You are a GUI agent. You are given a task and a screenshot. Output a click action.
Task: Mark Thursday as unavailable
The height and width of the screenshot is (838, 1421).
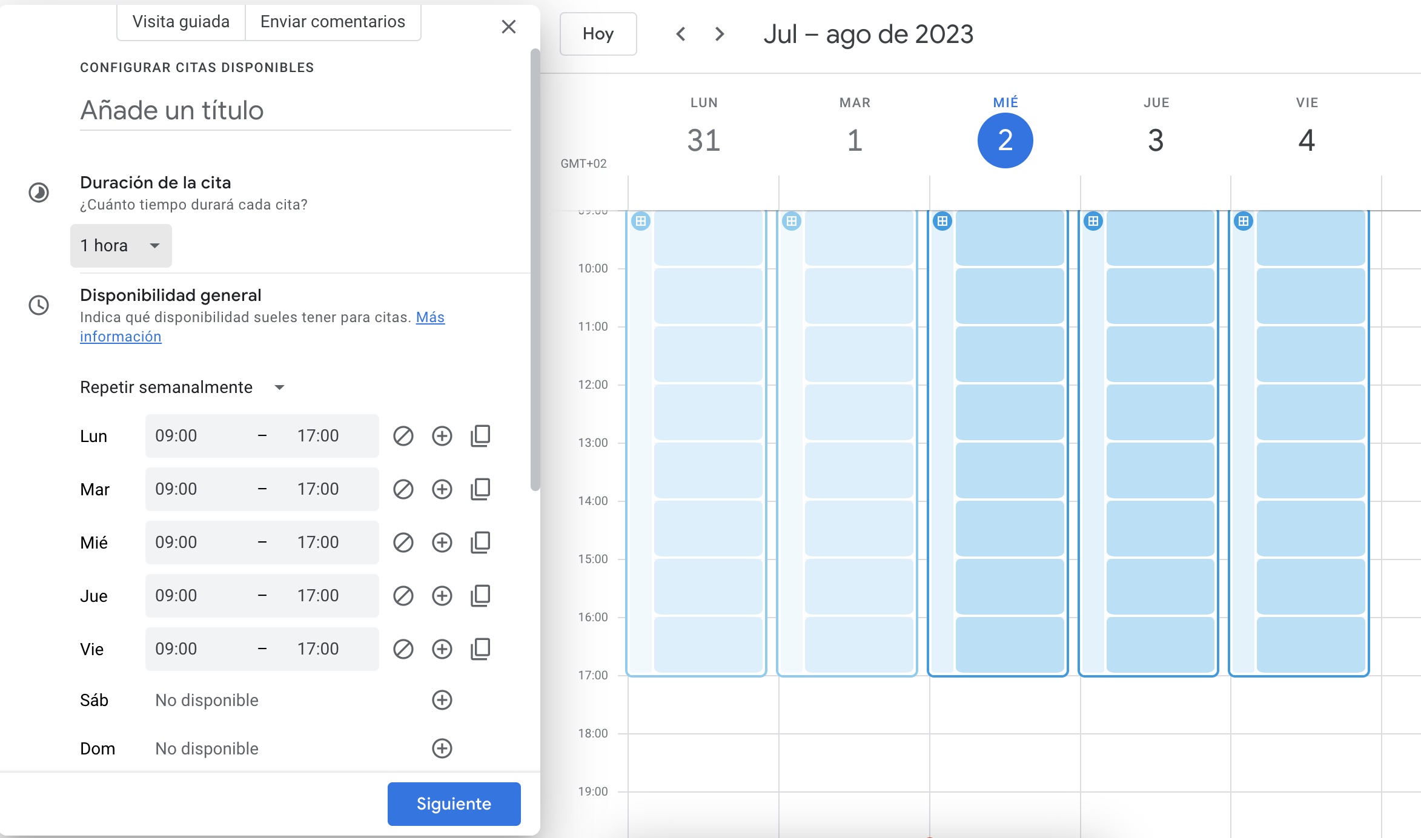click(403, 596)
